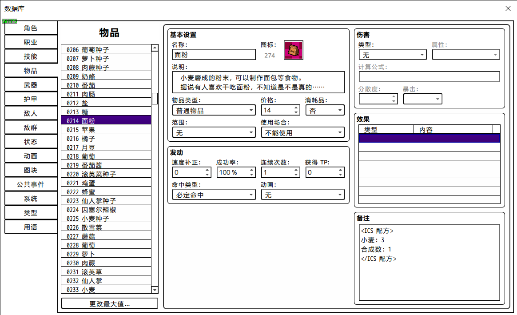Image resolution: width=517 pixels, height=315 pixels.
Task: Decrease the 价格 value by one
Action: tap(296, 112)
